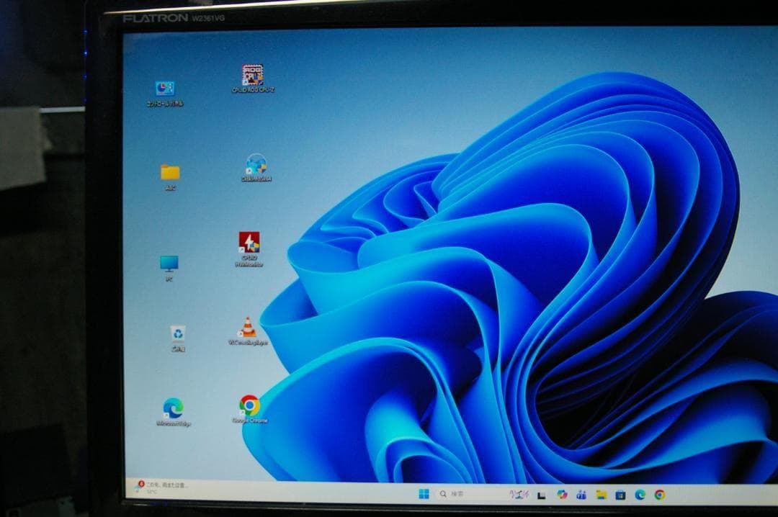Screen dimensions: 778x517
Task: Open CPUID CPU-Z from the desktop
Action: (x=251, y=74)
